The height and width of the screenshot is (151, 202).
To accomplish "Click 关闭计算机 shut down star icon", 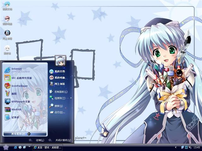I will 50,140.
